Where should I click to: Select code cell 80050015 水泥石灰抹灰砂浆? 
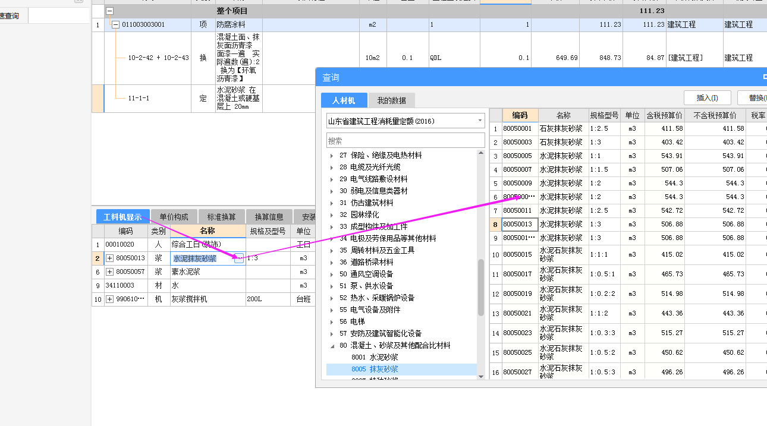(x=520, y=255)
